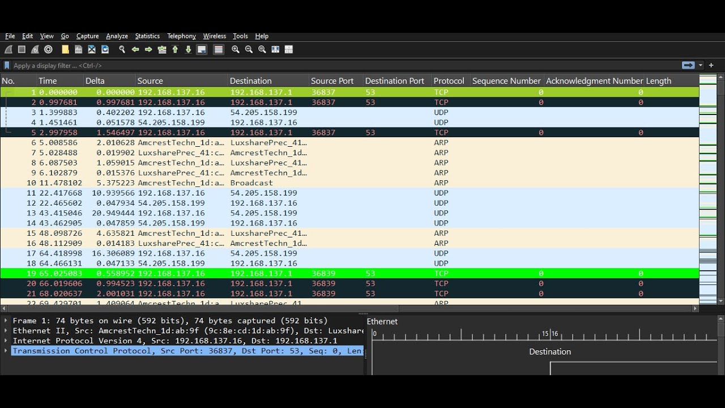Viewport: 725px width, 408px height.
Task: Jump to the last packet
Action: pos(188,50)
